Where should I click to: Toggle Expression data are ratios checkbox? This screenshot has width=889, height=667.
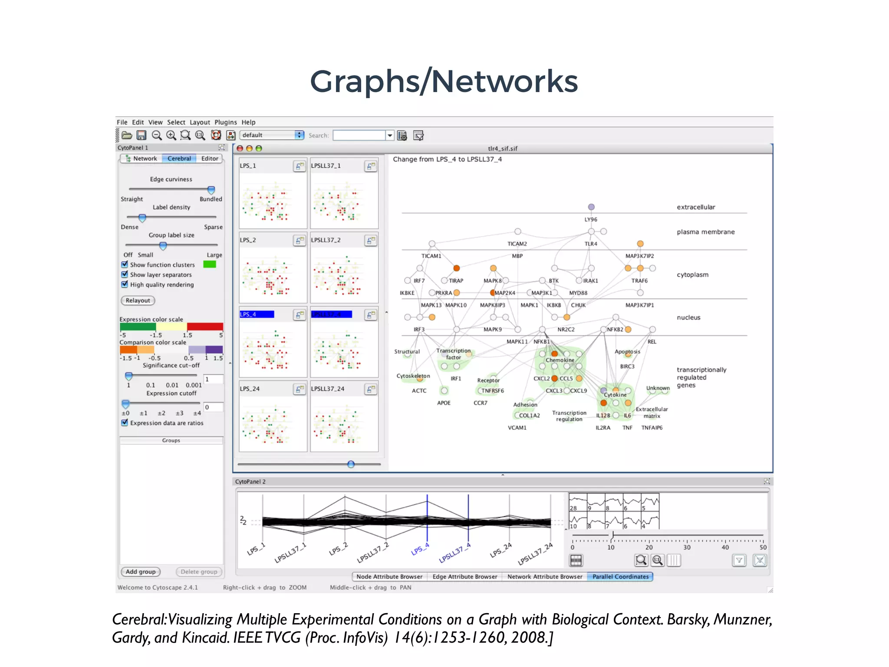[x=125, y=423]
